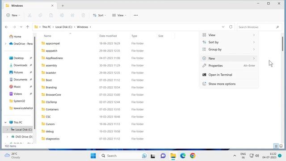Select System32 in navigation pane

click(x=17, y=101)
